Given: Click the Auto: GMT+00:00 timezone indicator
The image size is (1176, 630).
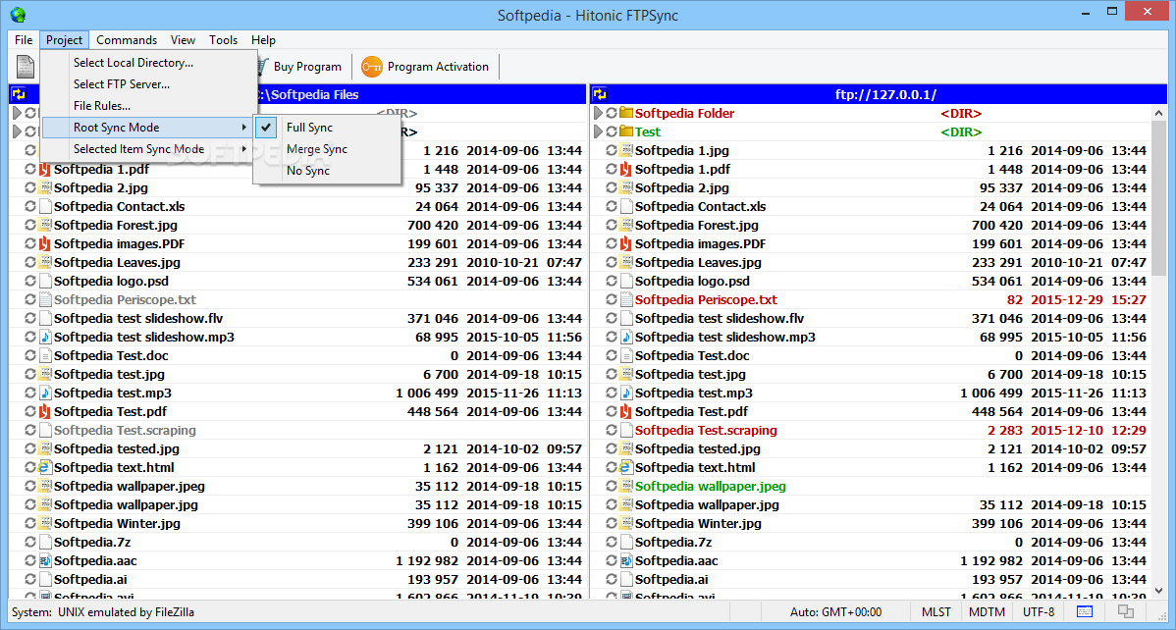Looking at the screenshot, I should tap(836, 612).
